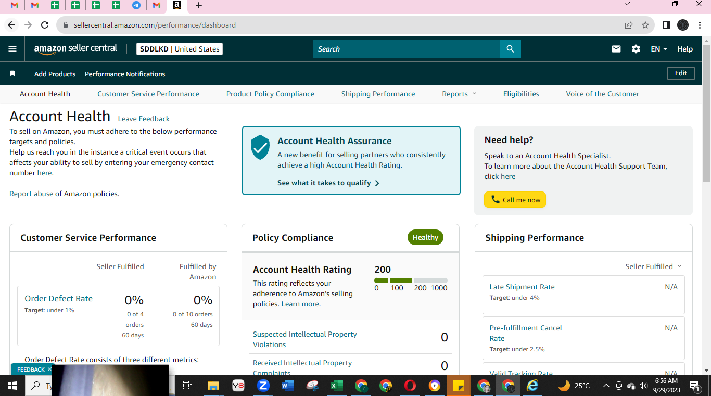
Task: Open Internet Explorer from the taskbar
Action: pyautogui.click(x=532, y=386)
